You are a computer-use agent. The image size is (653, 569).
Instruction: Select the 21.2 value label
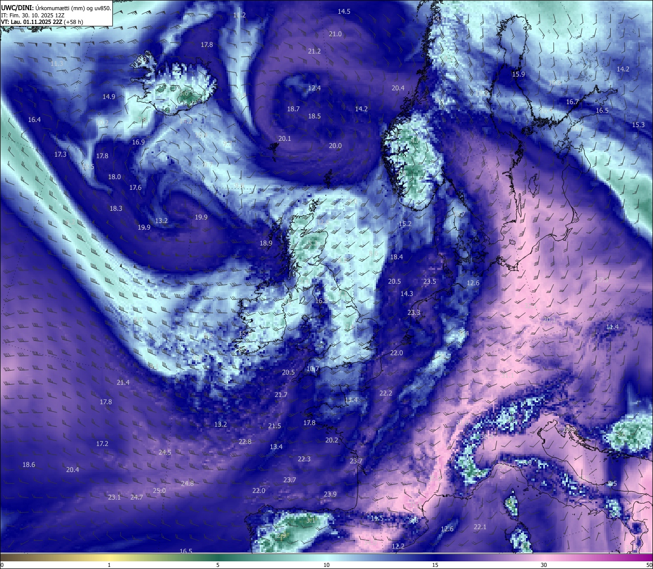(314, 52)
